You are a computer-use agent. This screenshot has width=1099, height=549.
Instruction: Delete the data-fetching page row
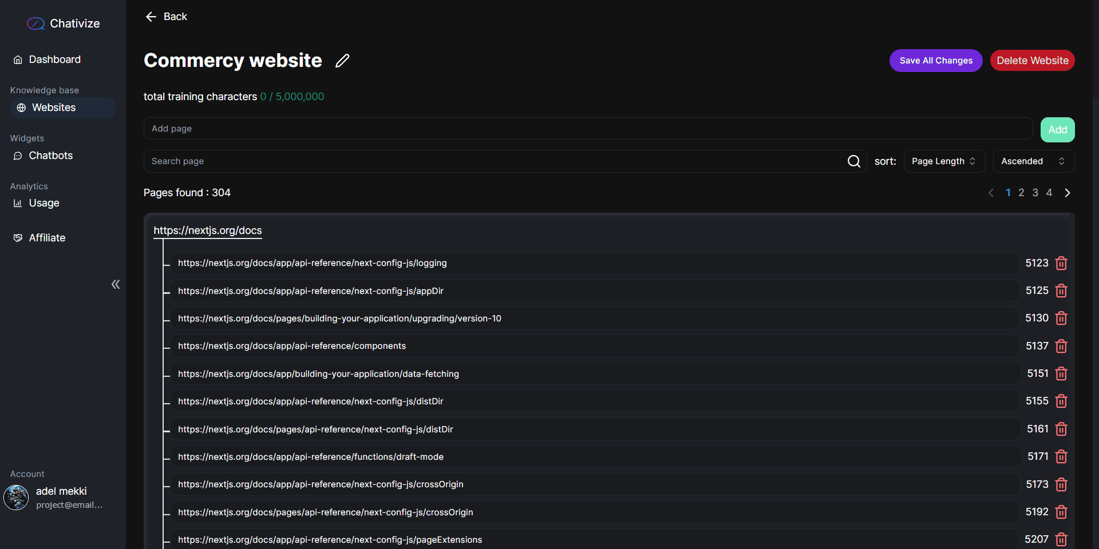tap(1061, 373)
